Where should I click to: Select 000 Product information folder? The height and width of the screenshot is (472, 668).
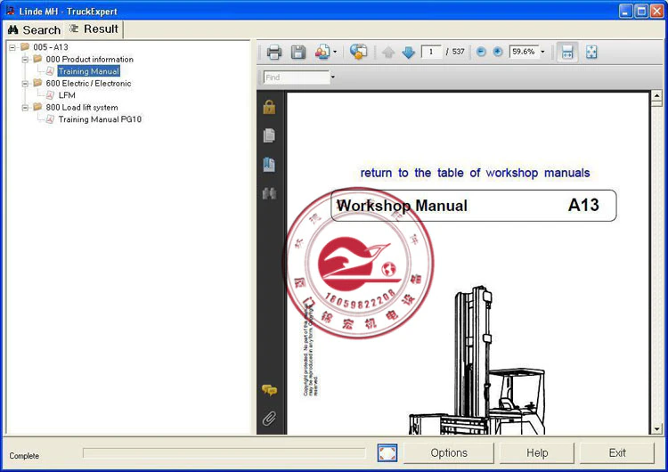[x=89, y=59]
